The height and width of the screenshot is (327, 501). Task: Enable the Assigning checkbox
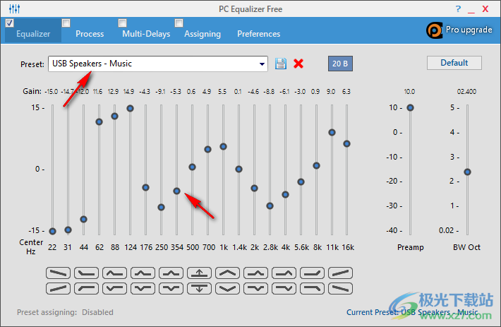(179, 23)
